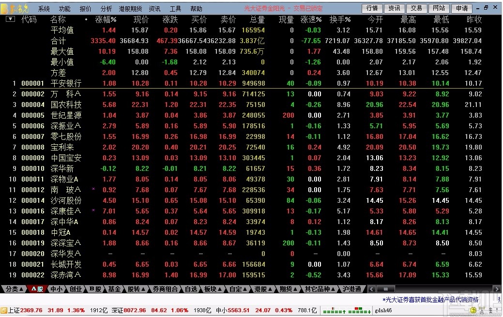This screenshot has height=317, width=503.
Task: Click the 交易 button
Action: 416,8
